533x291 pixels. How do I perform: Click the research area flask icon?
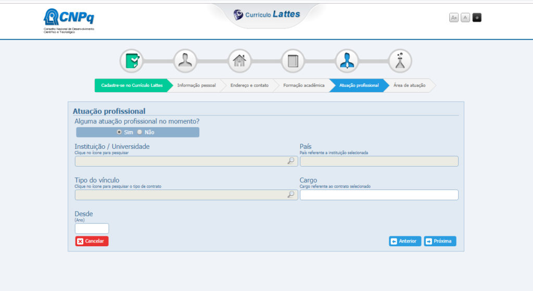click(x=400, y=61)
